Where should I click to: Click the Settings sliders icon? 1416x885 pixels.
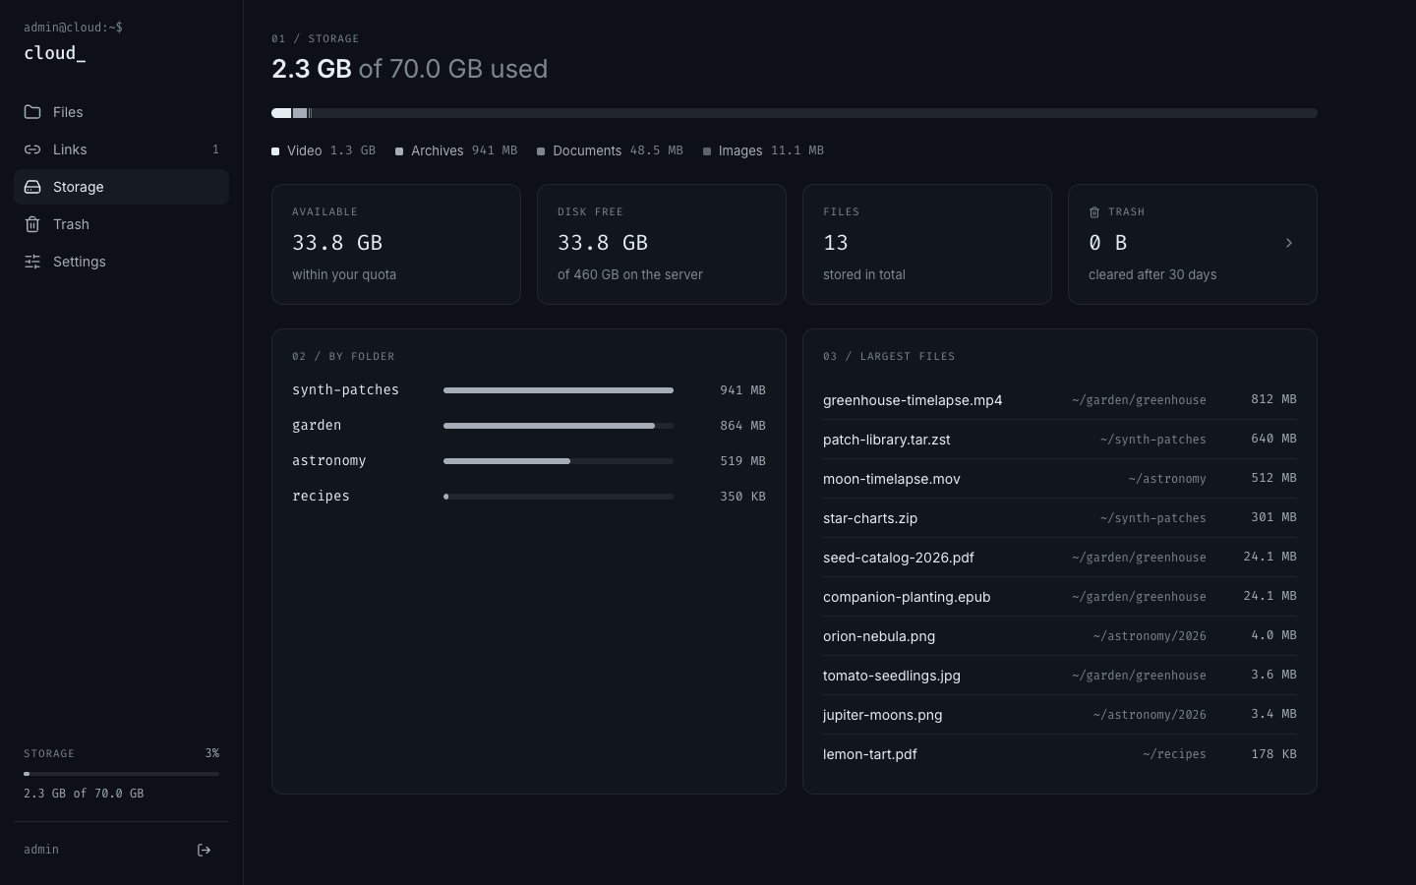click(32, 262)
